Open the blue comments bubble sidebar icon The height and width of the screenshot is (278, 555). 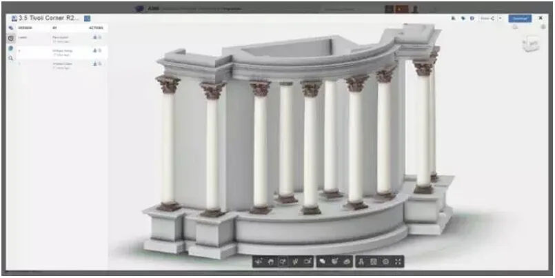pos(11,48)
